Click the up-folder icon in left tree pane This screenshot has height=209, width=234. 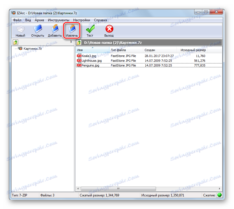pyautogui.click(x=15, y=42)
